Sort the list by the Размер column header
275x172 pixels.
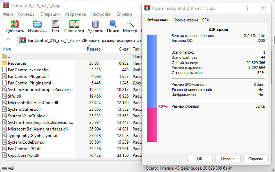(x=89, y=49)
